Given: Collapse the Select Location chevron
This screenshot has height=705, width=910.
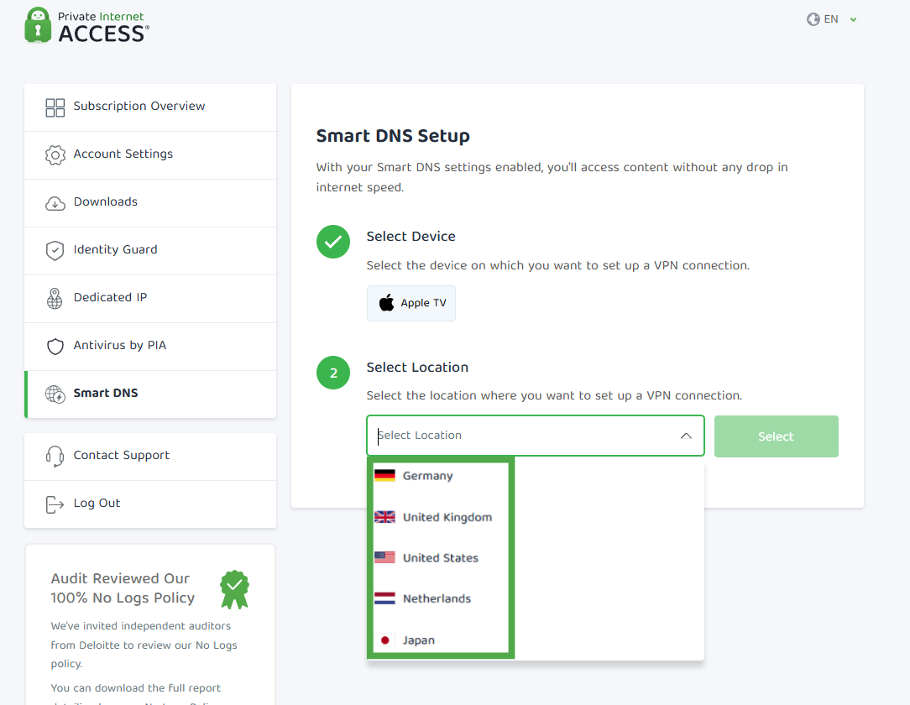Looking at the screenshot, I should coord(686,436).
